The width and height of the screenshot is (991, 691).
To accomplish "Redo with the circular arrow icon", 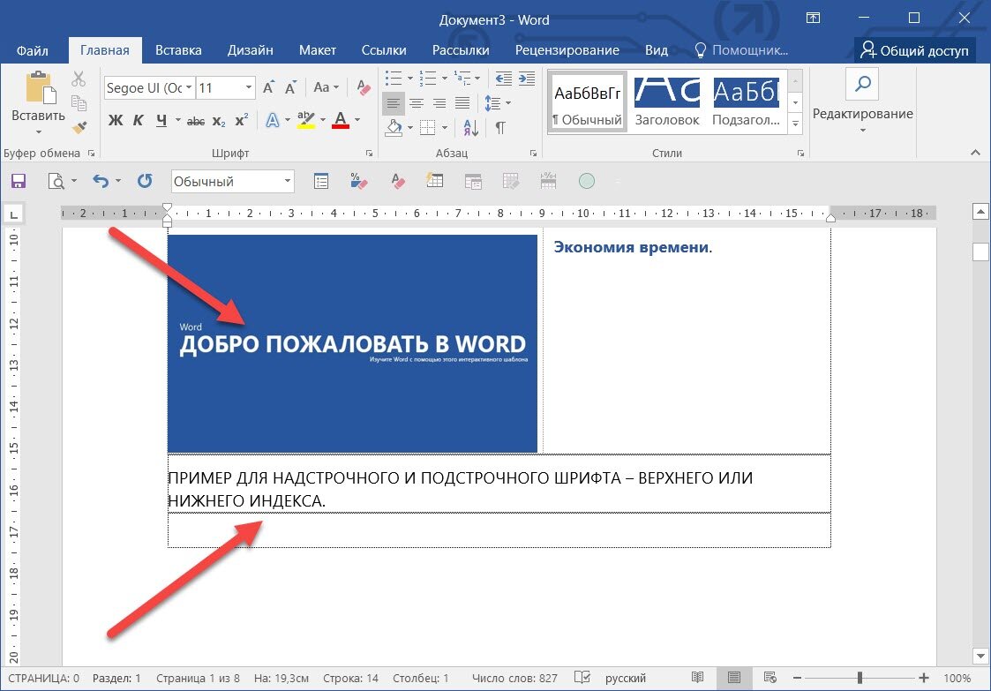I will pyautogui.click(x=145, y=182).
